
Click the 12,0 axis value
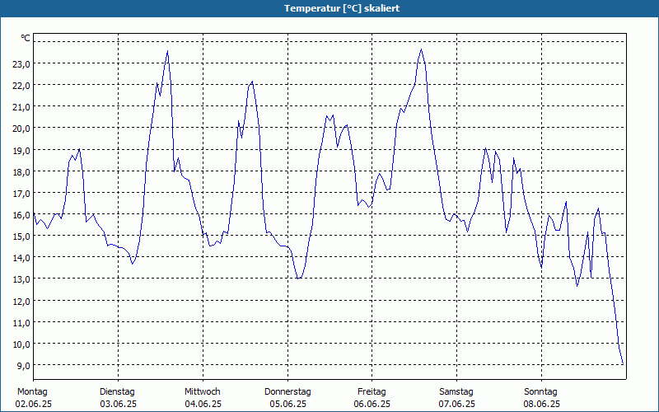[x=21, y=301]
